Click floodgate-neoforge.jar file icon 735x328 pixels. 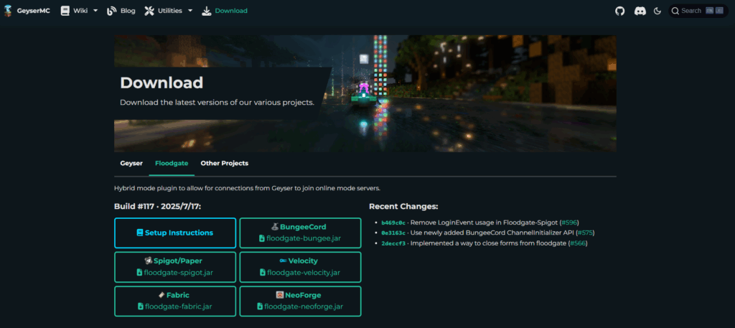point(260,307)
